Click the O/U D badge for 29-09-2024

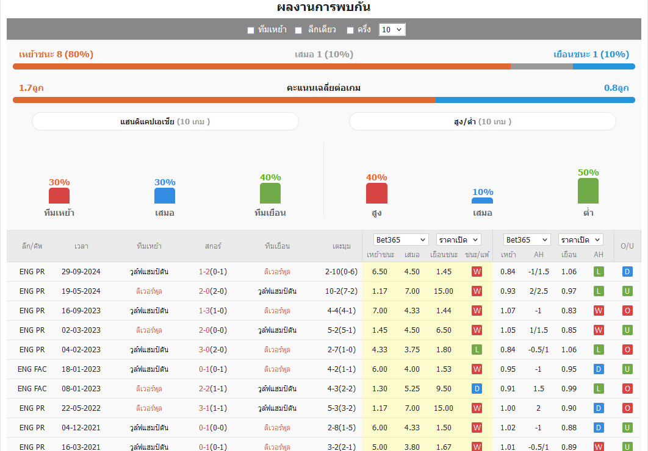pos(627,271)
